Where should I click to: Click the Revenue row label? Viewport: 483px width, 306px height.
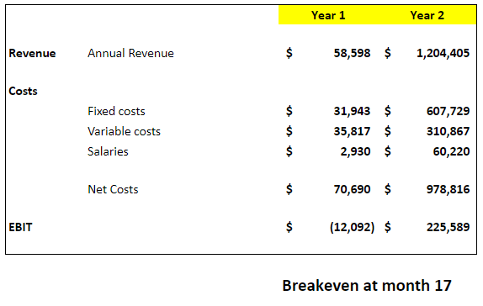point(32,53)
